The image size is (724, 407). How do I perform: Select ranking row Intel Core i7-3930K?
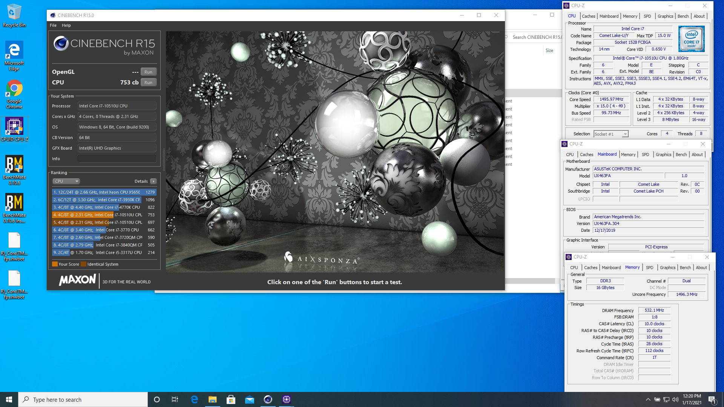[x=104, y=200]
